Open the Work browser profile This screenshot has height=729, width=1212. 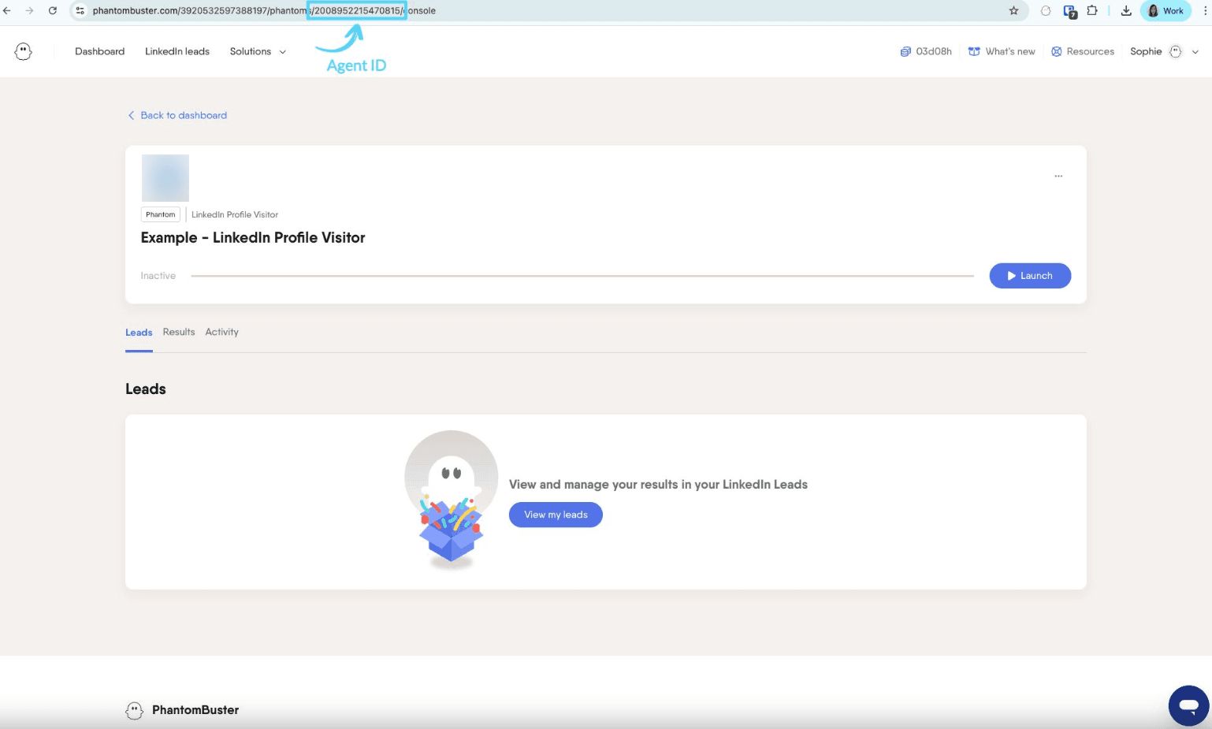1166,10
